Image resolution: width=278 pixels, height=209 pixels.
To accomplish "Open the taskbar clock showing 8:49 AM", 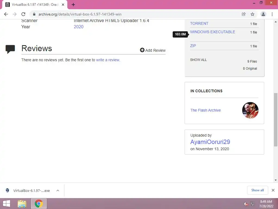I will click(x=266, y=204).
